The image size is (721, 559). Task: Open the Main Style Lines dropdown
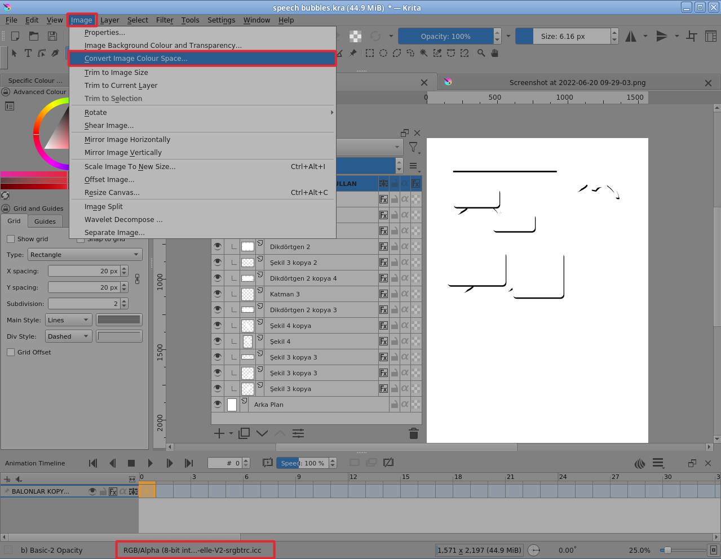68,320
